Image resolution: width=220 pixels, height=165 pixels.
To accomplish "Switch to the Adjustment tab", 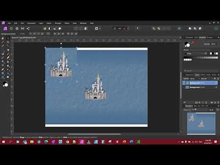I will tap(189, 75).
